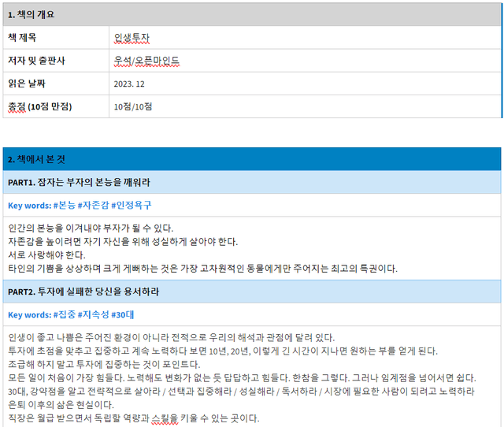The image size is (504, 427).
Task: Click the line starting '타인의 기쁨을 상상하며'
Action: pyautogui.click(x=202, y=269)
